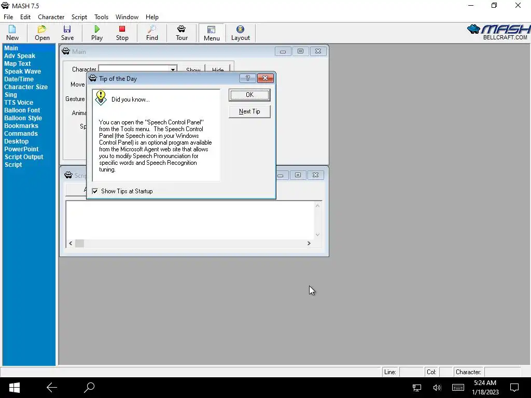
Task: Click the volume speaker tray icon
Action: (437, 388)
